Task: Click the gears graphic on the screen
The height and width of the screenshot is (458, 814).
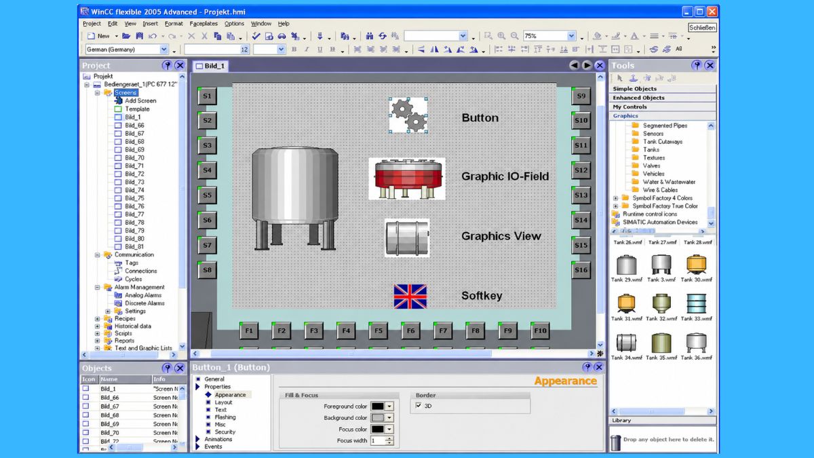Action: click(408, 115)
